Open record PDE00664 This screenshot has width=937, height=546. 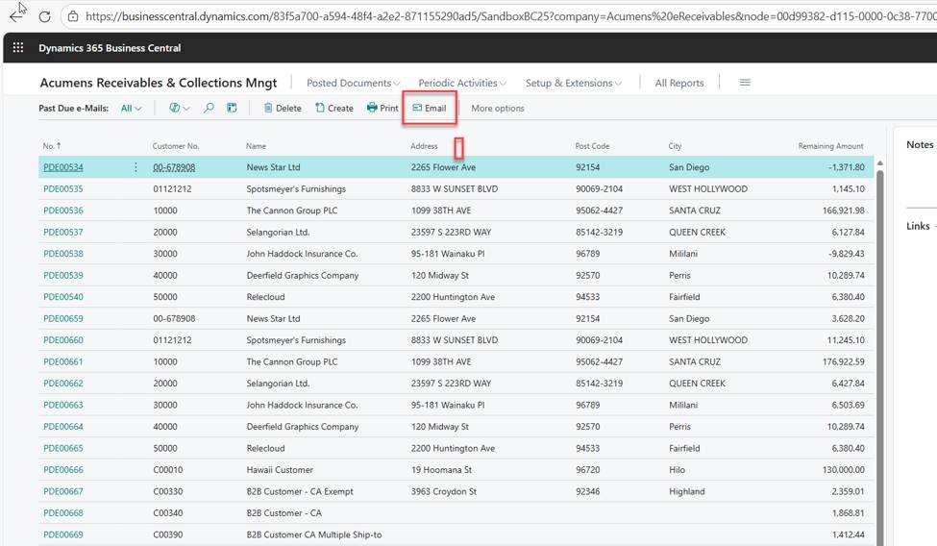[x=62, y=427]
